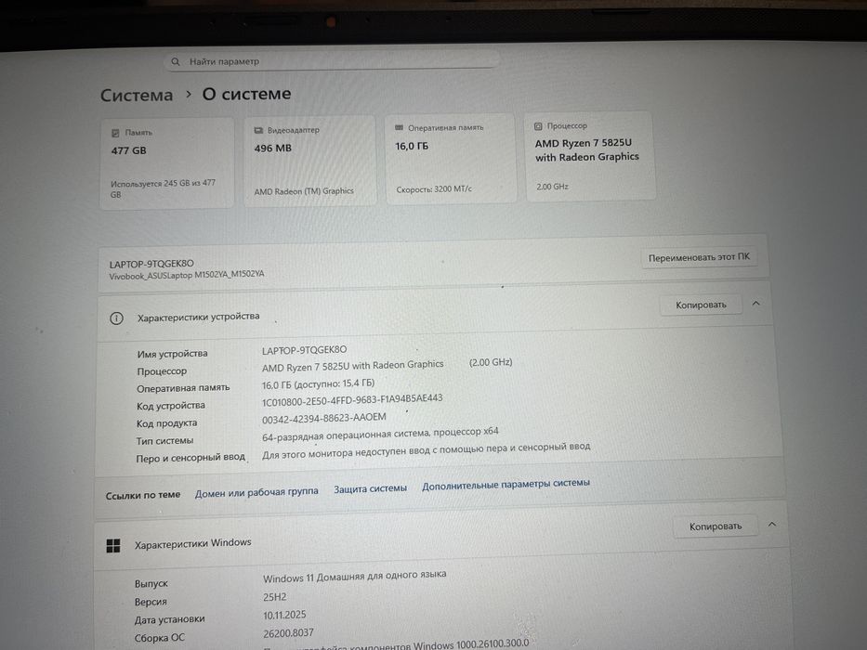Focus the 'Найти параметр' search field
Image resolution: width=867 pixels, height=650 pixels.
point(332,60)
